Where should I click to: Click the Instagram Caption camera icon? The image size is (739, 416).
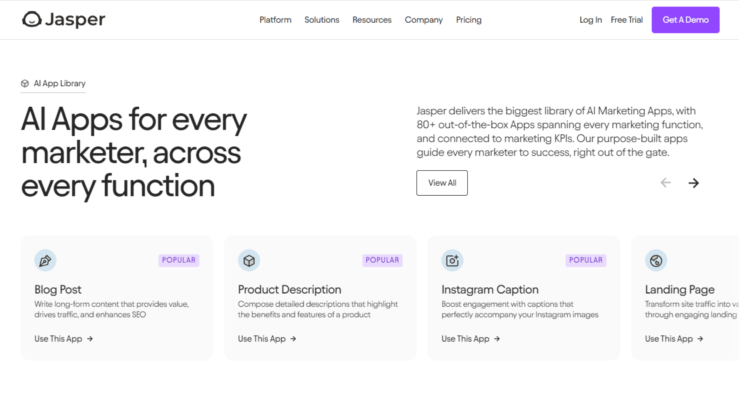(x=452, y=260)
